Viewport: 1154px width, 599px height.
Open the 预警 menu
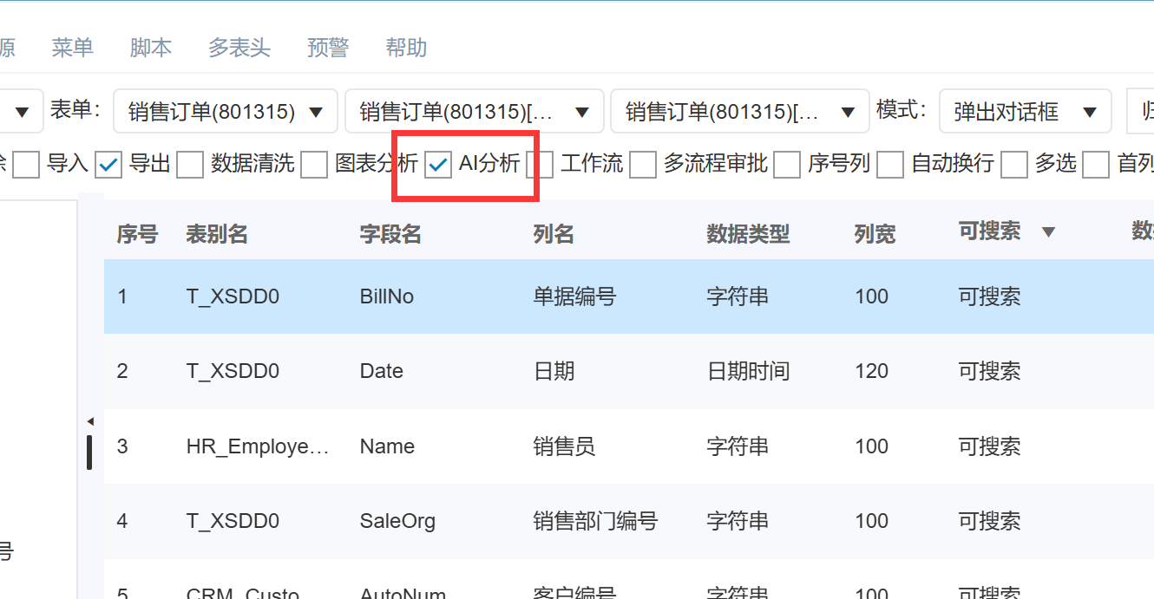[328, 48]
